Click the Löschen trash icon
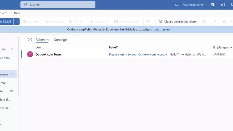Viewport: 233px width, 131px height. tap(24, 21)
